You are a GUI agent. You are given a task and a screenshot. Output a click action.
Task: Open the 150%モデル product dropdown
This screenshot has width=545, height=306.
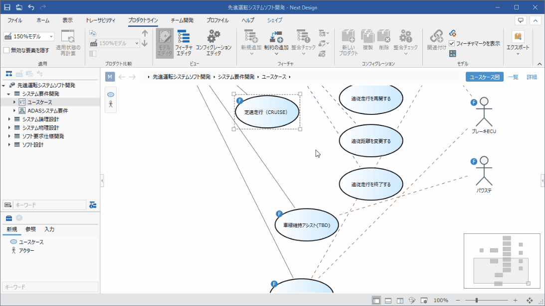coord(29,36)
